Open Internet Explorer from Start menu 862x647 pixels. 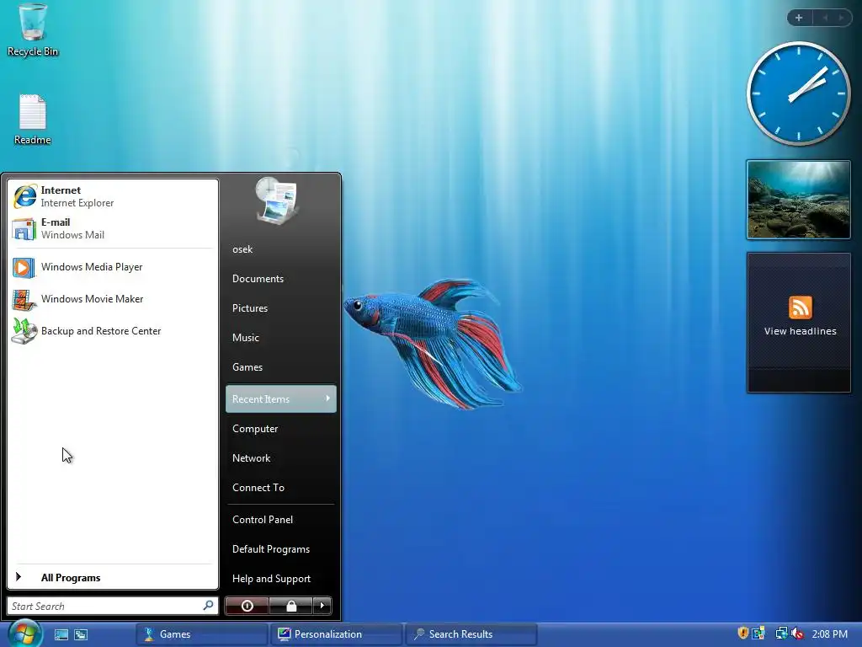[113, 196]
